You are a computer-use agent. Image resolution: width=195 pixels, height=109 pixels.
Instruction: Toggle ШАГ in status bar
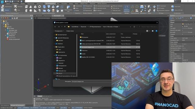click(15, 108)
